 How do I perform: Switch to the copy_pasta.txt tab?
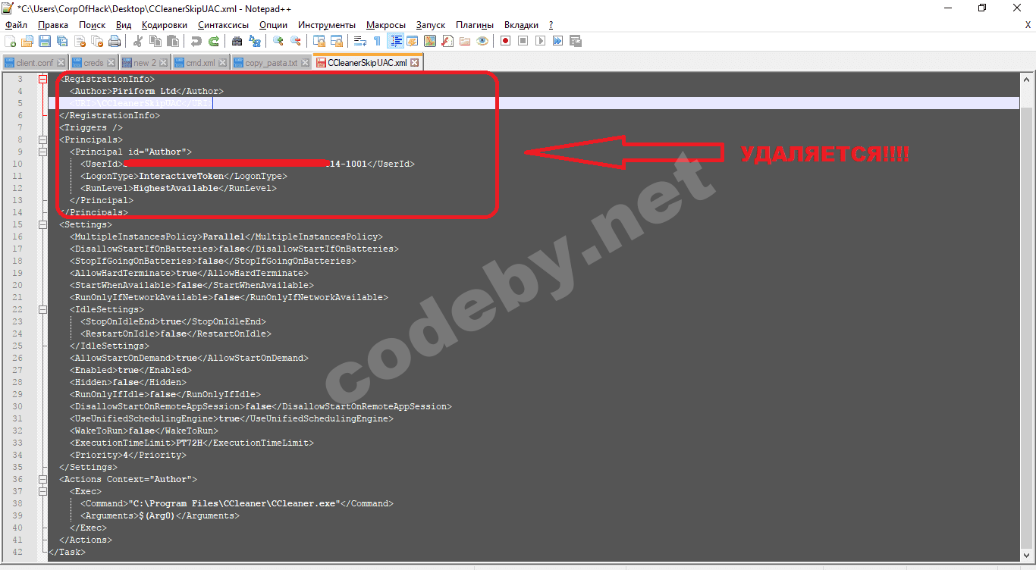pyautogui.click(x=271, y=63)
